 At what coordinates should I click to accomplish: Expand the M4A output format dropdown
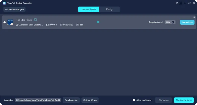point(173,22)
